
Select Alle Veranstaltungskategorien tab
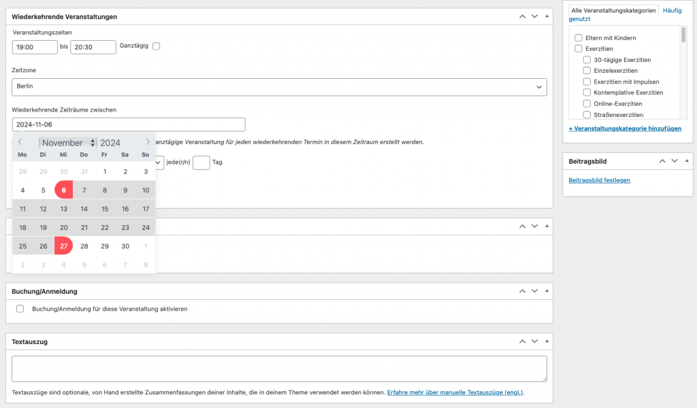point(613,10)
